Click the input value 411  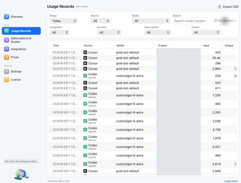(218, 88)
